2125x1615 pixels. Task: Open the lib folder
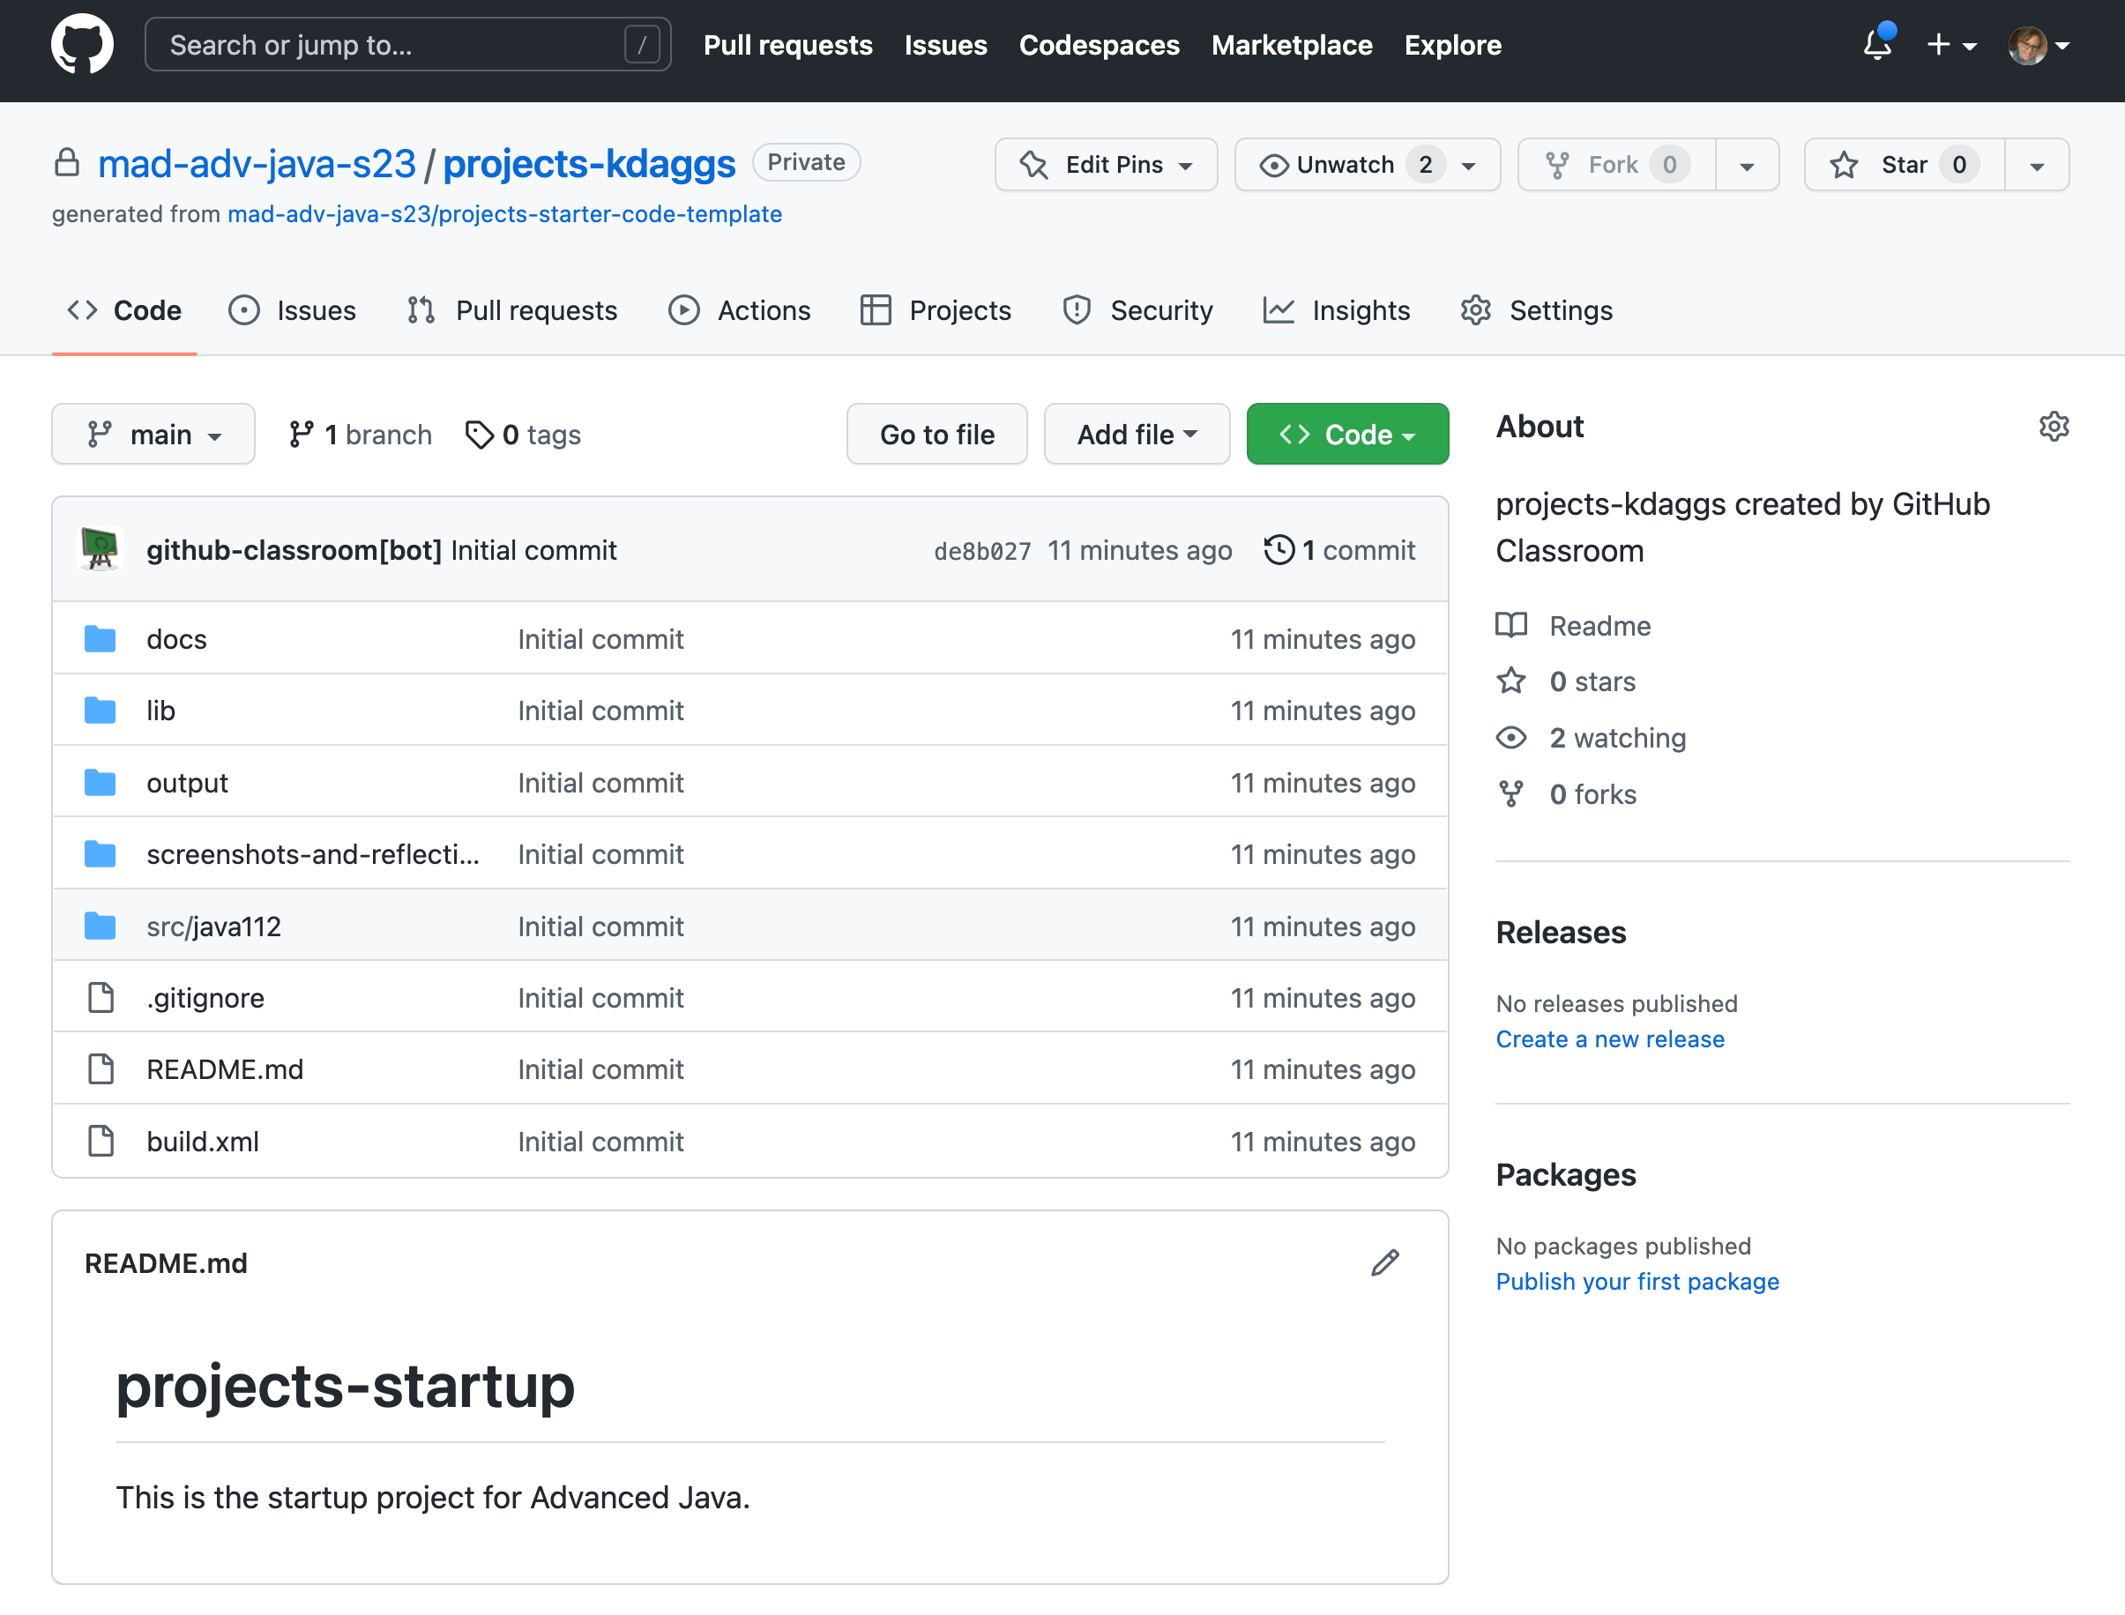click(160, 711)
